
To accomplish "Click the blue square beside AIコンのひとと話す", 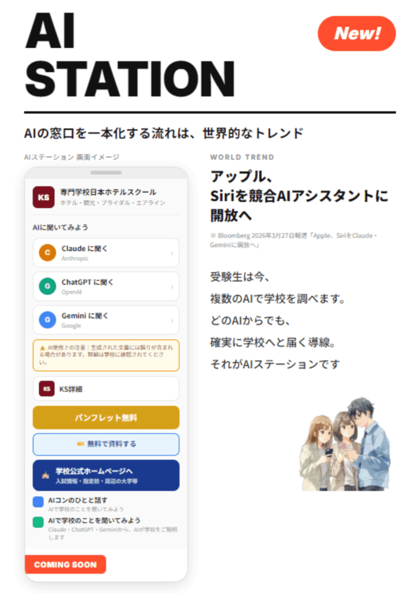I will click(38, 502).
